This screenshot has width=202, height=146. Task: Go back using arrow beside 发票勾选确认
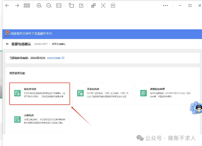click(7, 44)
